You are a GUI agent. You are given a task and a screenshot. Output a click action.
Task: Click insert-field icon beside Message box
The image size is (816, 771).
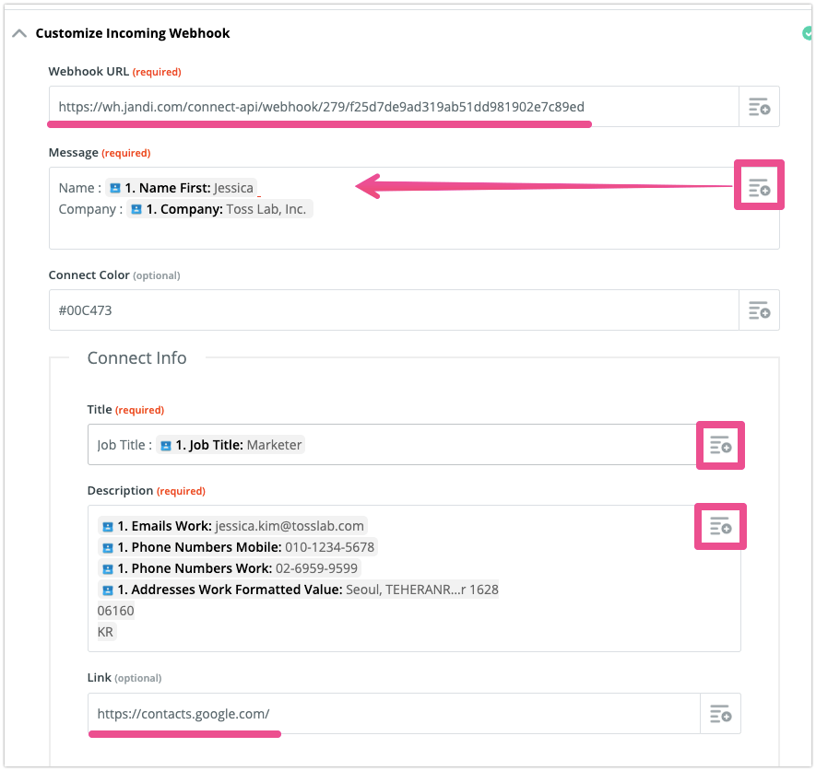click(759, 188)
